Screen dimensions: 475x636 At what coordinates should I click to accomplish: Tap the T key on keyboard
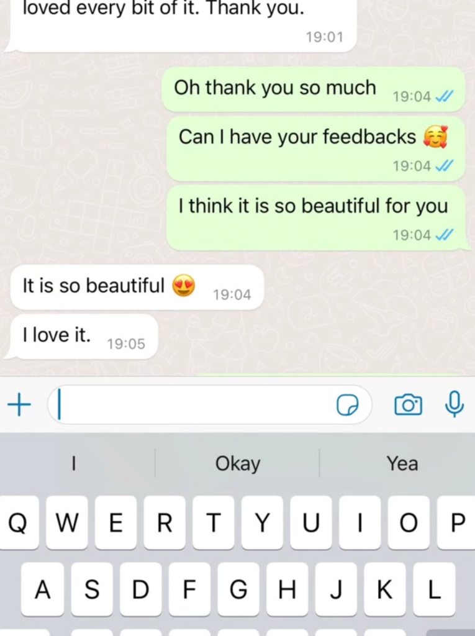click(214, 522)
